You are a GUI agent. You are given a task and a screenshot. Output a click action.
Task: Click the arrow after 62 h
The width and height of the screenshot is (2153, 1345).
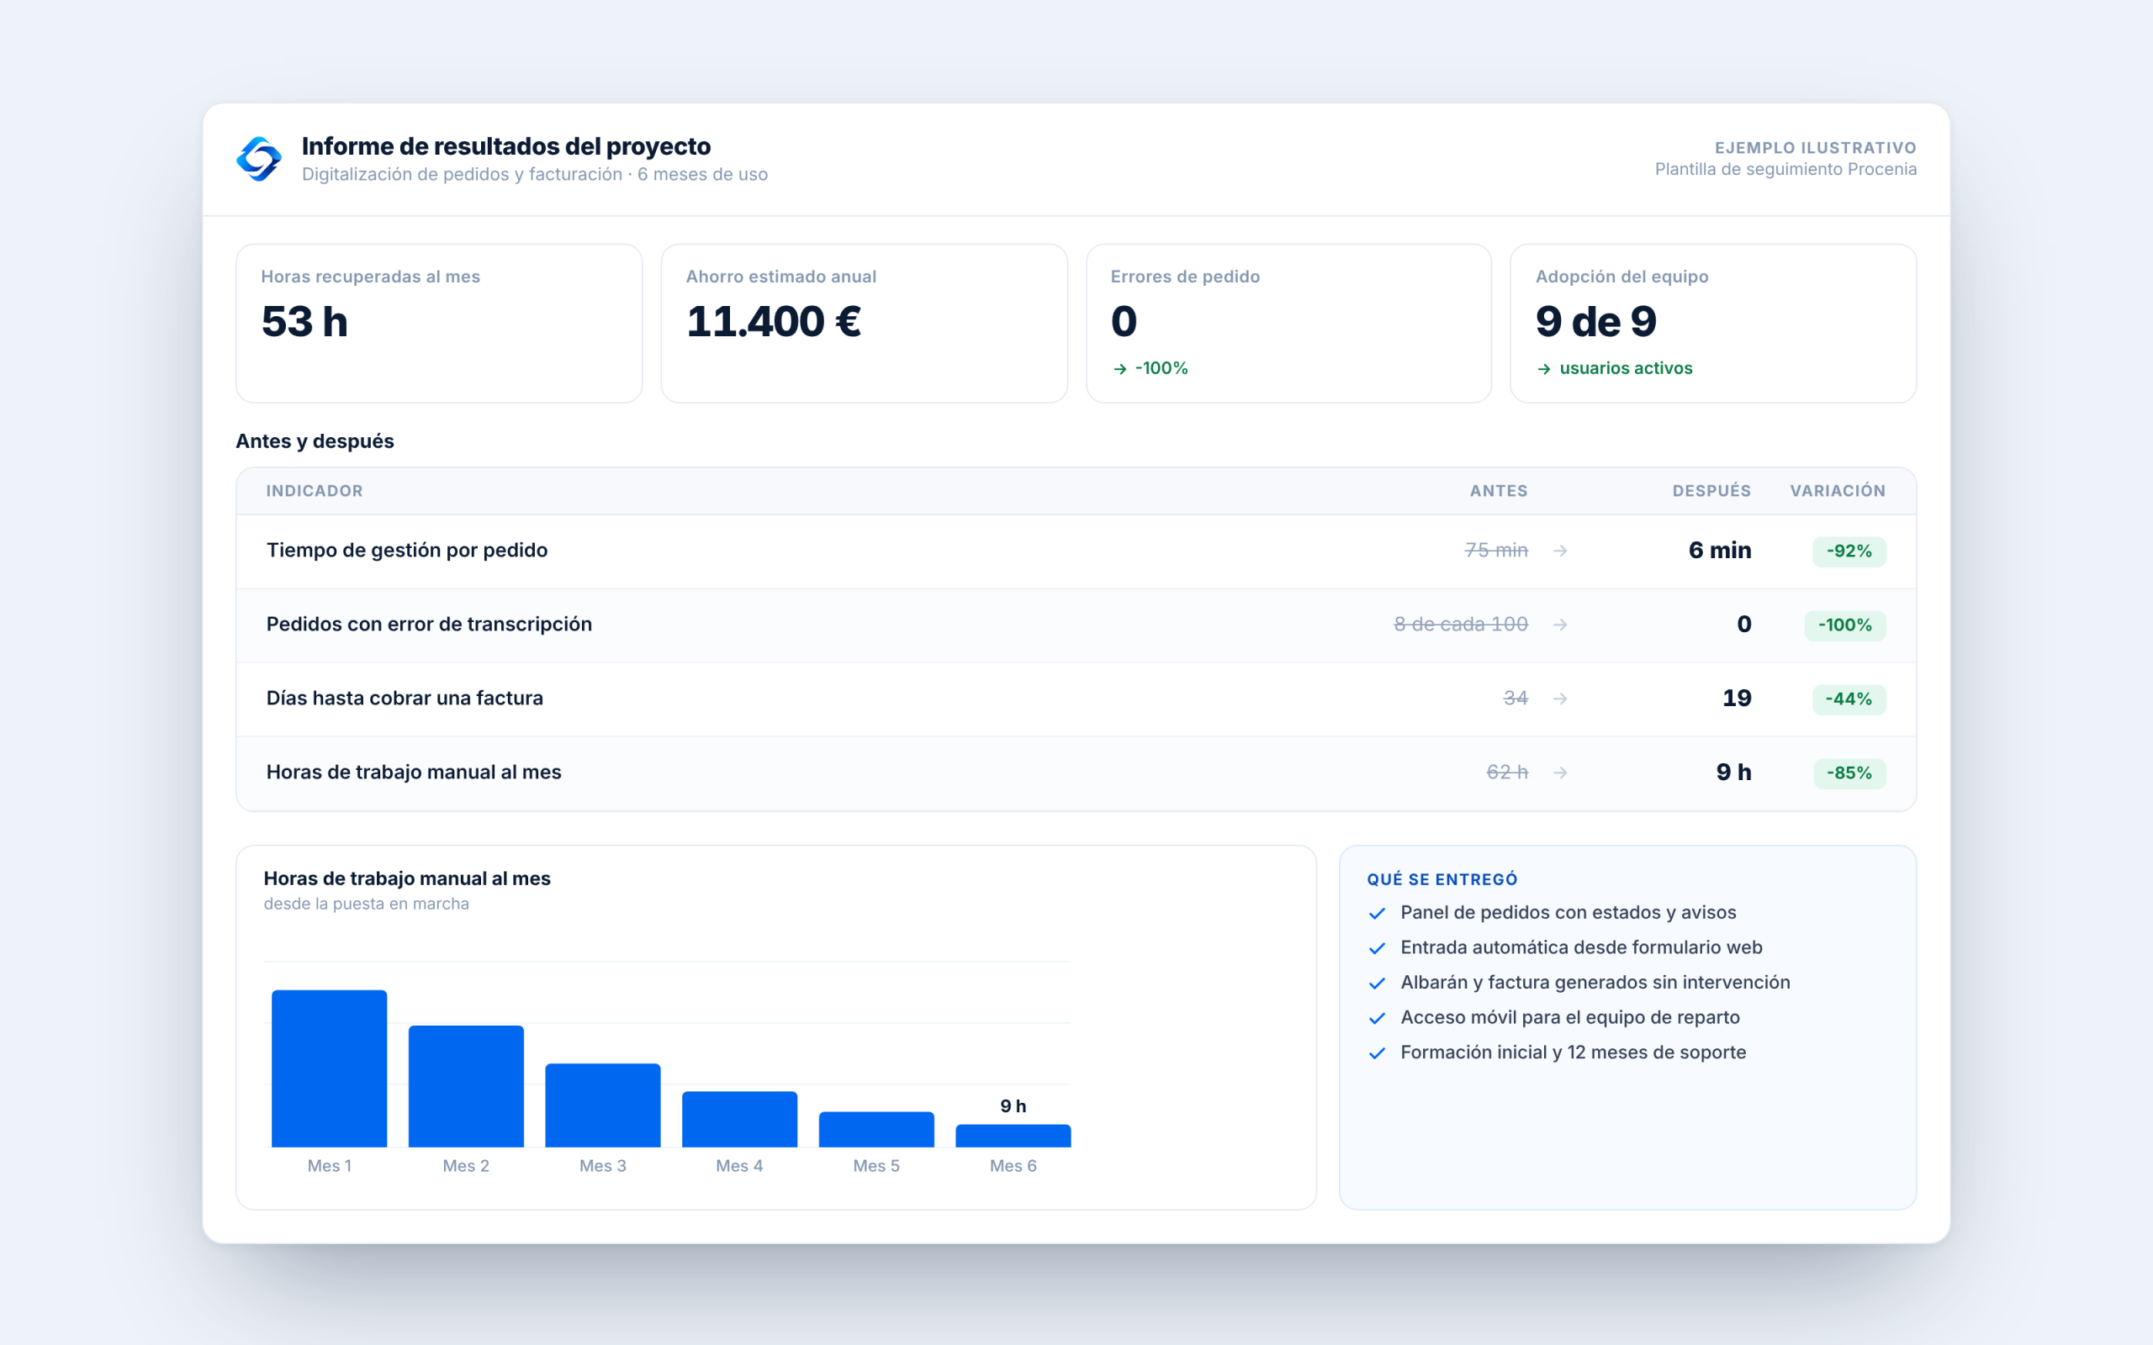coord(1559,773)
